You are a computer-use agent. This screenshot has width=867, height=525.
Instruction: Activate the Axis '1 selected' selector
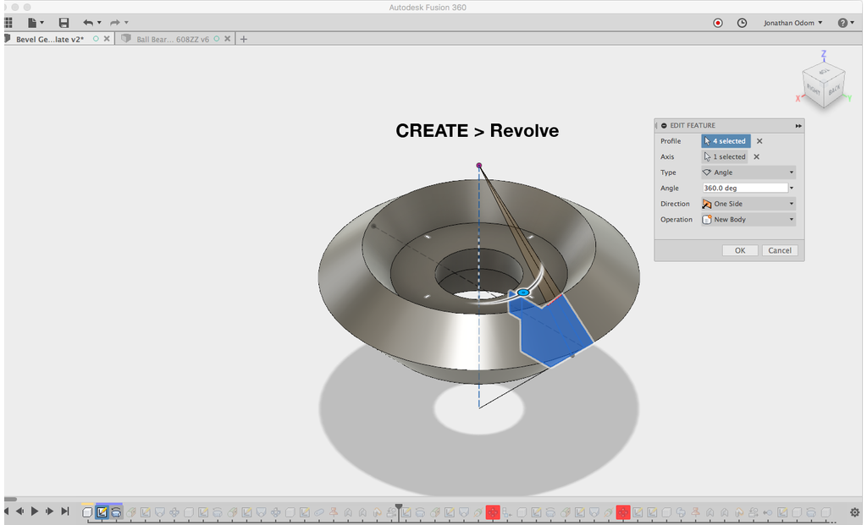(725, 156)
